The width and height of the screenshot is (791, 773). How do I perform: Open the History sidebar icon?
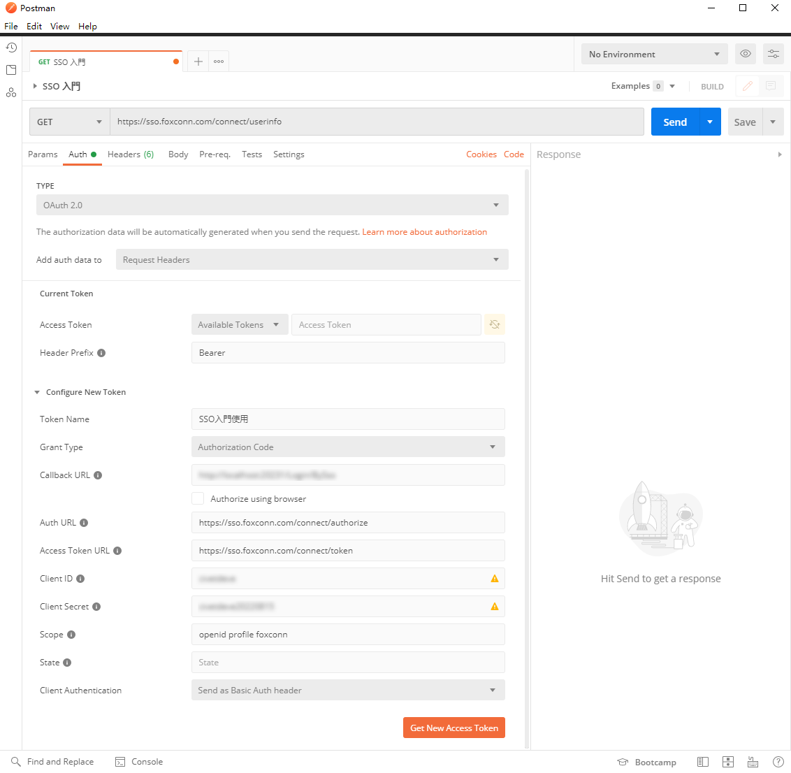coord(11,48)
